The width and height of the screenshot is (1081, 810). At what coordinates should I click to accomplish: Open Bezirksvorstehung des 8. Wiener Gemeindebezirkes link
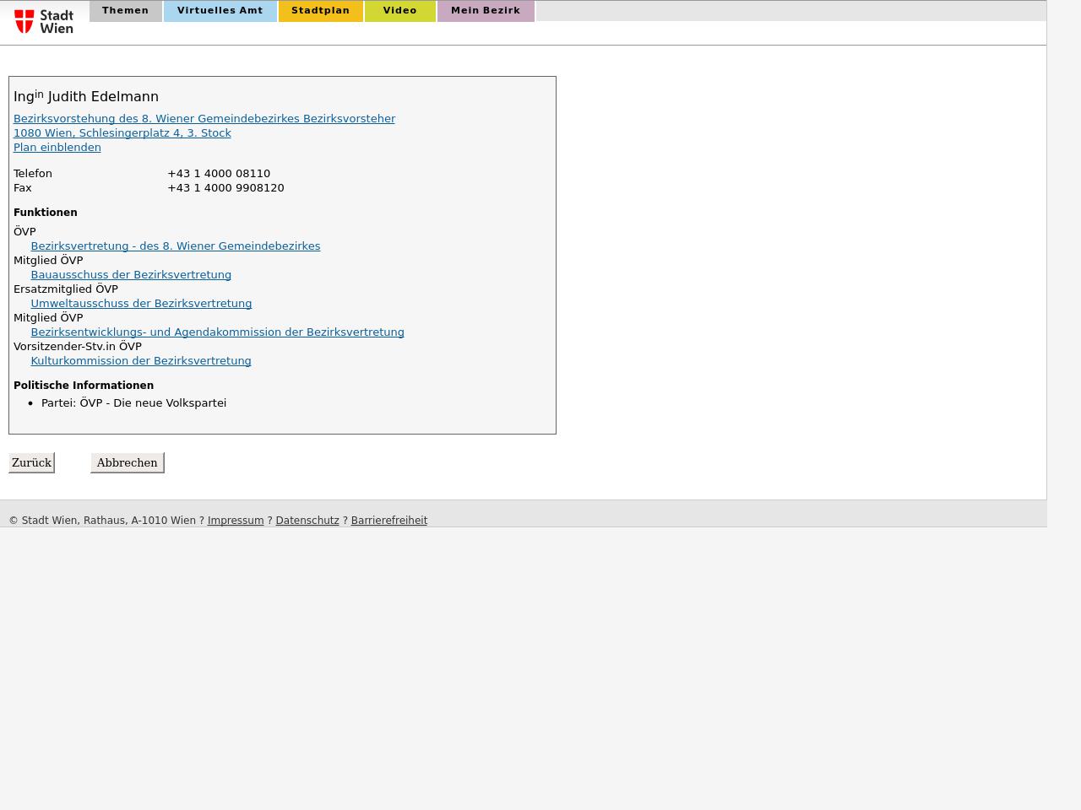point(204,119)
